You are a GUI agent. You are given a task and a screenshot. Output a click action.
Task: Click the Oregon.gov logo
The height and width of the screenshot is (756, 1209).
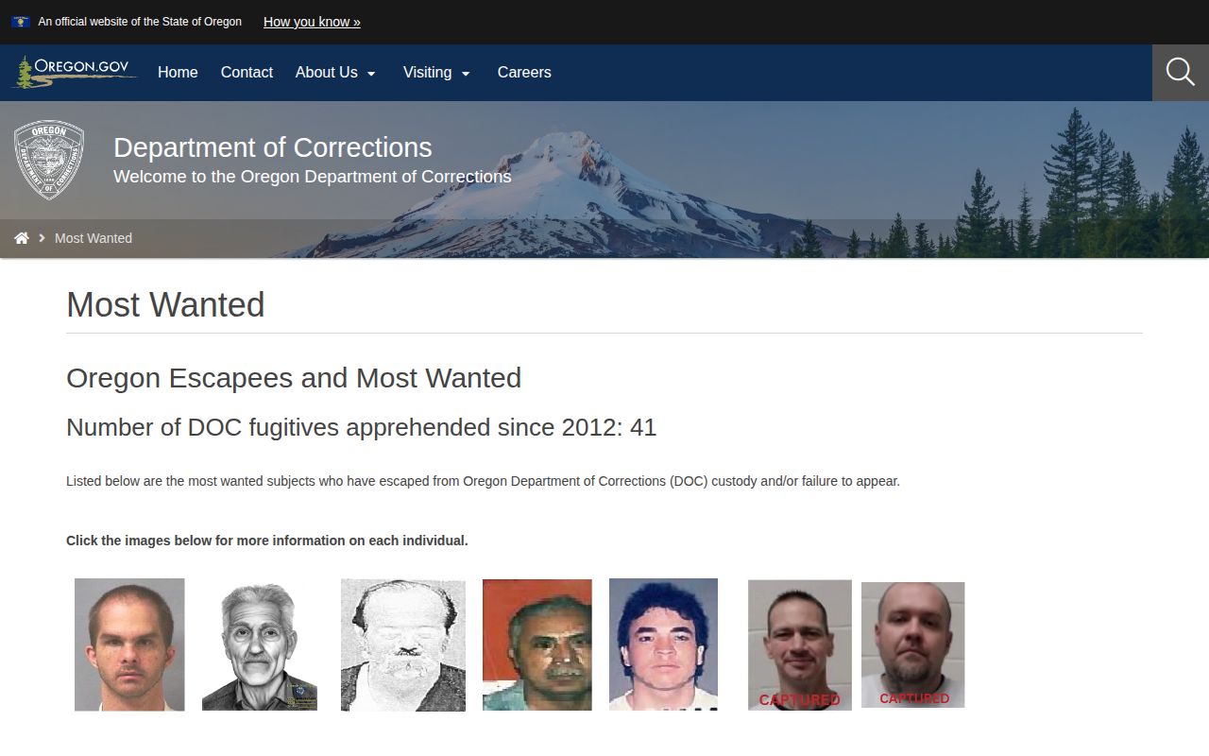click(74, 72)
